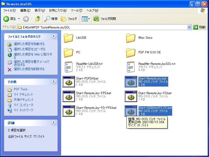Select ReadMe-RemoteJoySDL.txt notepad icon
Viewport: 209px width, 157px height.
click(131, 67)
